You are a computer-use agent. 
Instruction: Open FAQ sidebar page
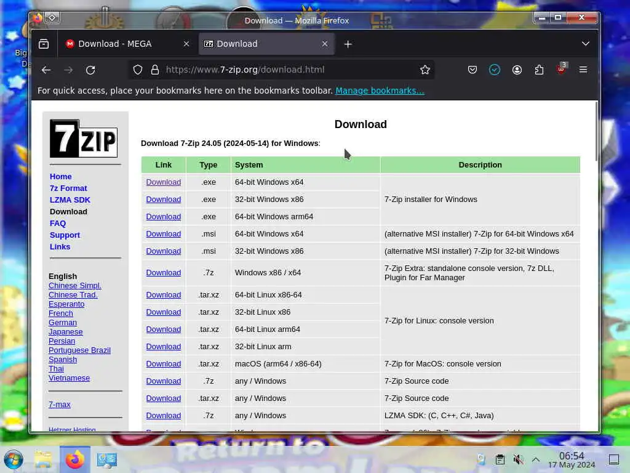[x=57, y=223]
